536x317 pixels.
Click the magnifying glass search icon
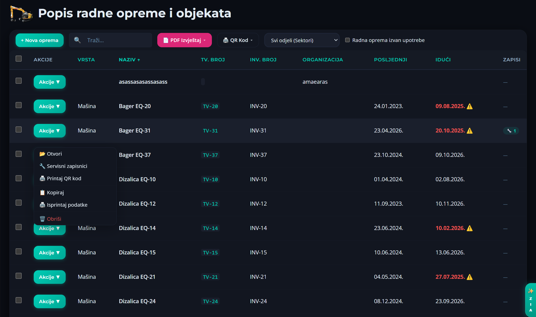click(77, 40)
